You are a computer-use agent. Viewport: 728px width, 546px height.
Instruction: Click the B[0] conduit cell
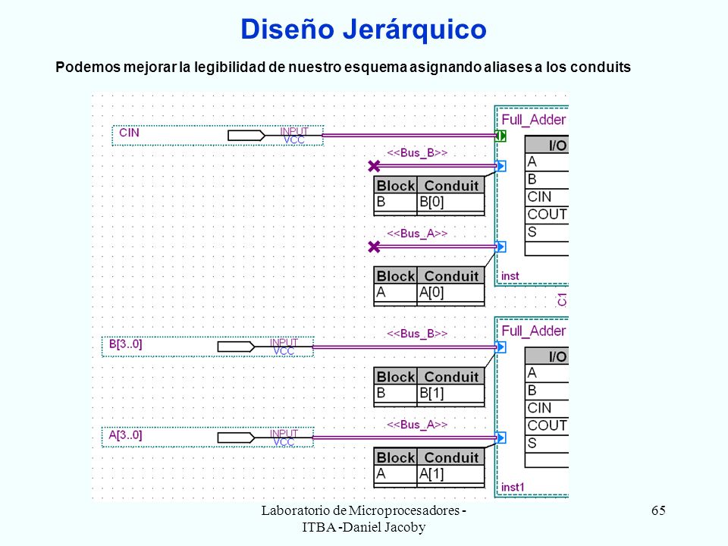click(450, 202)
